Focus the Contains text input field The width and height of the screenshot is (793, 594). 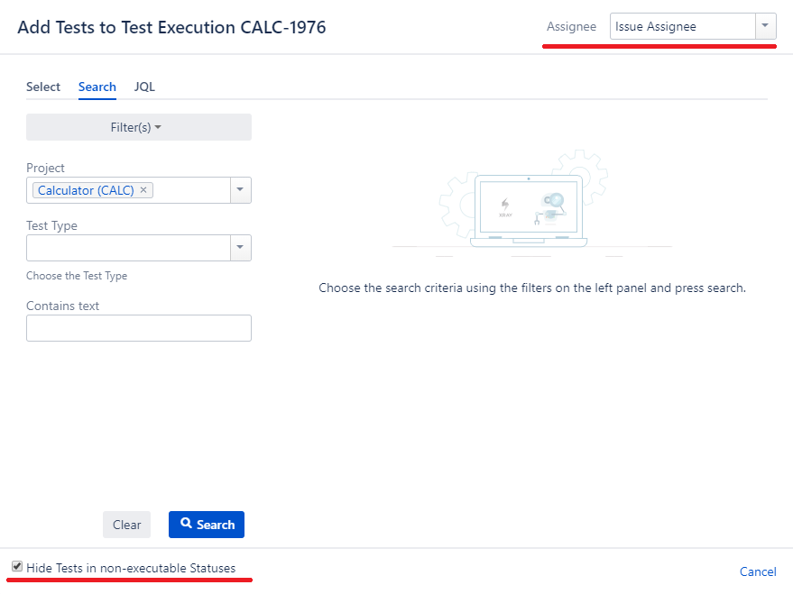pyautogui.click(x=139, y=328)
